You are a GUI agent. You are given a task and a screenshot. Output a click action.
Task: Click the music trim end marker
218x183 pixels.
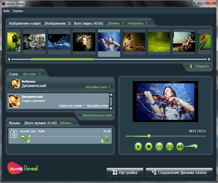tap(102, 141)
